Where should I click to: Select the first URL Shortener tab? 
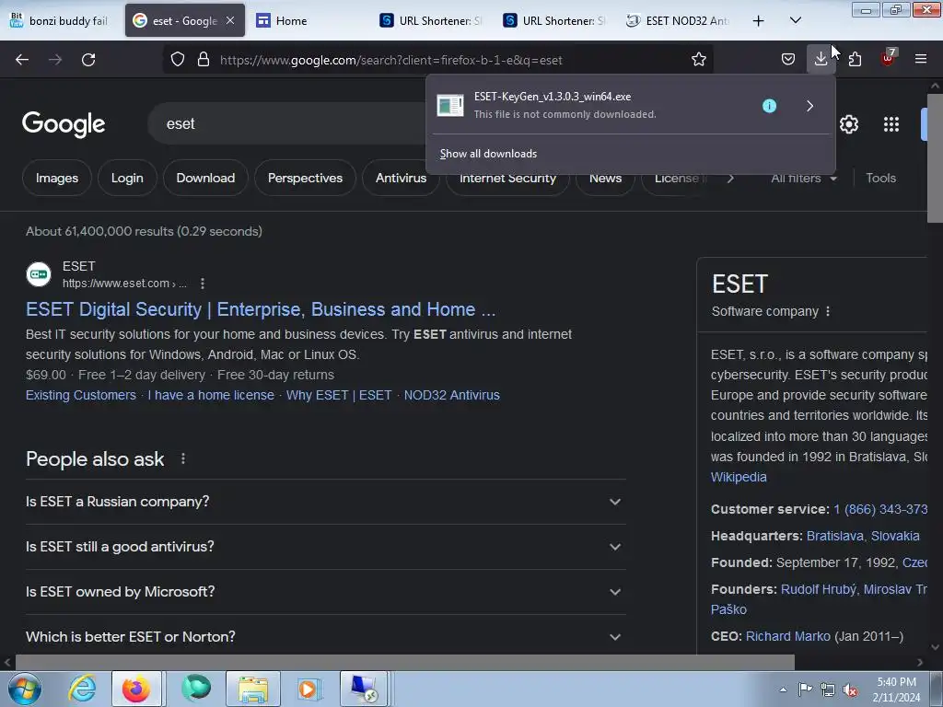click(x=431, y=21)
